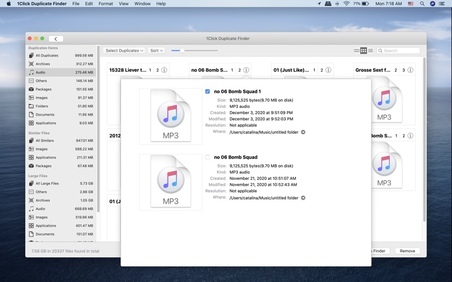This screenshot has width=452, height=282.
Task: Open Archives under Duplicates Items
Action: tap(61, 64)
